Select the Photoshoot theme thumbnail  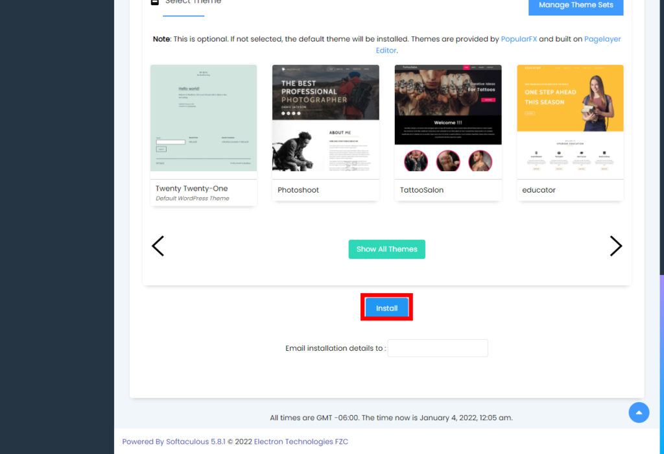click(x=326, y=118)
